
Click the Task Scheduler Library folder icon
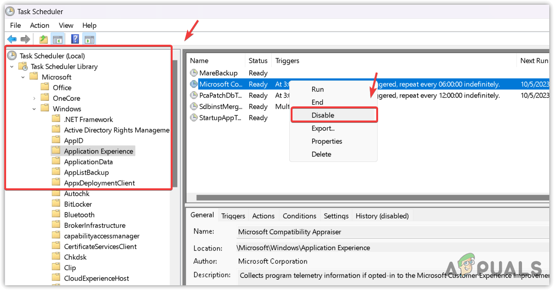(23, 66)
